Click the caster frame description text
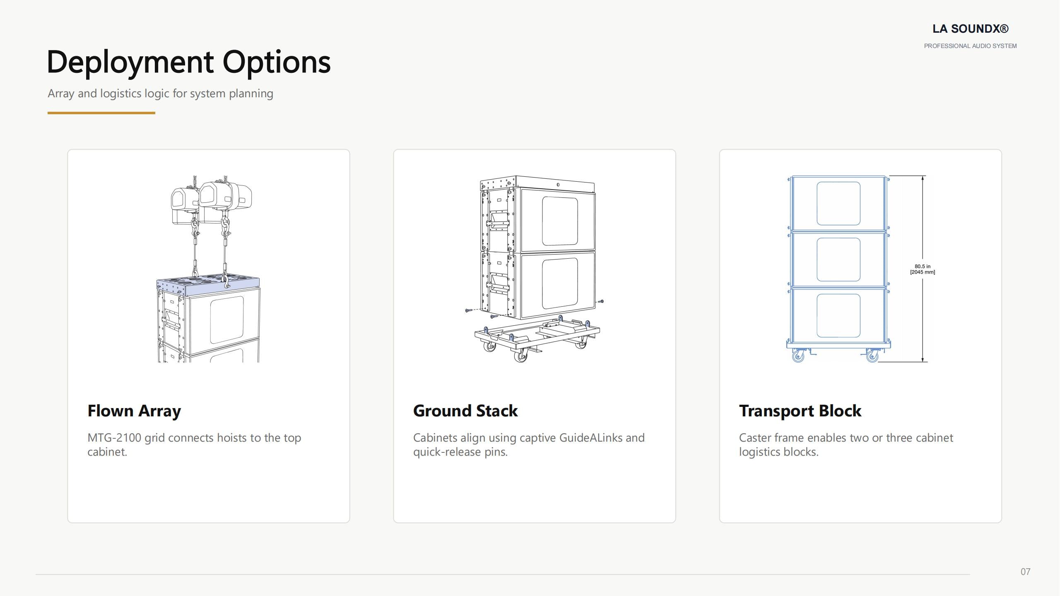Image resolution: width=1060 pixels, height=596 pixels. pos(846,445)
